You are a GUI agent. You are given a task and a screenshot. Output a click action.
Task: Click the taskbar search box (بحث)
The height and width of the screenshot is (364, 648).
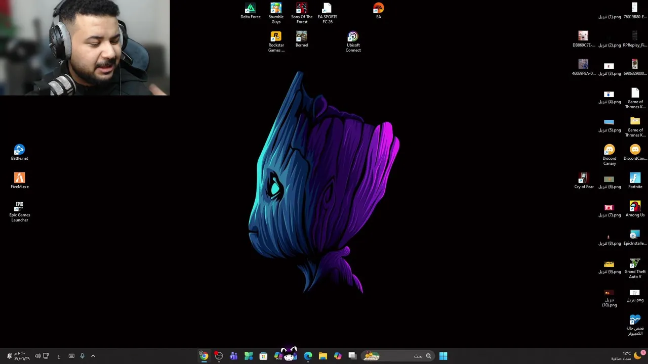tap(397, 356)
